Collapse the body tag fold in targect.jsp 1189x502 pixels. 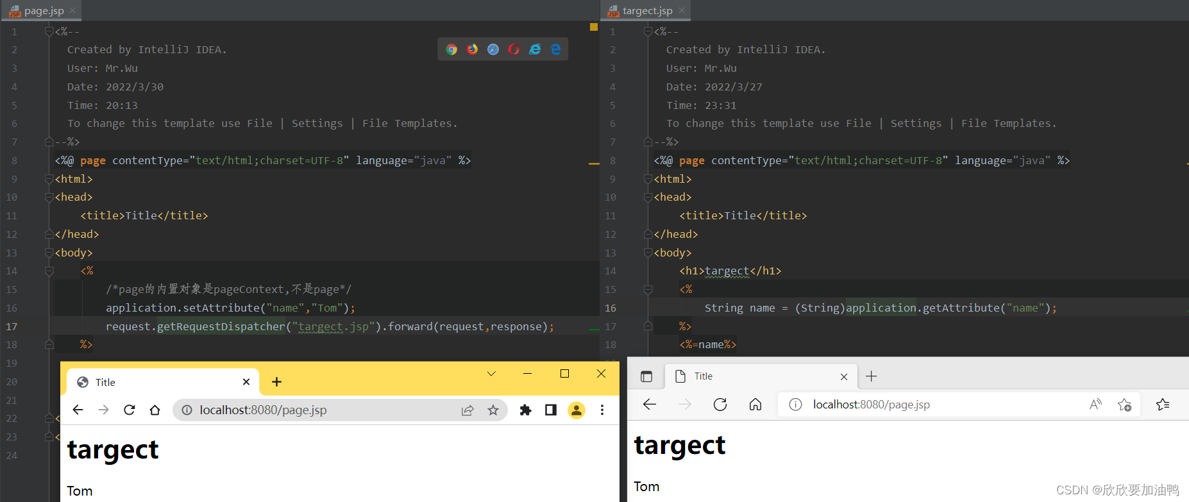648,253
